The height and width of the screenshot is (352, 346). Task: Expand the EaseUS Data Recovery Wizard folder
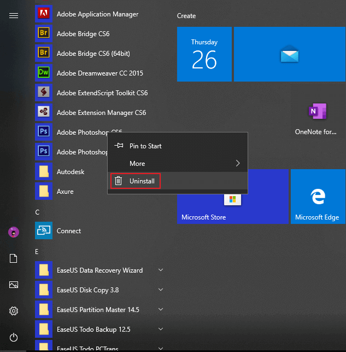coord(161,270)
